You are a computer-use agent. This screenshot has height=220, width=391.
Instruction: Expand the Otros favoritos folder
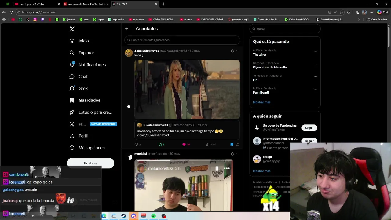point(377,20)
